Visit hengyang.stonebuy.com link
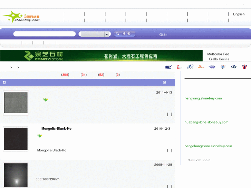251x188 pixels. point(203,98)
